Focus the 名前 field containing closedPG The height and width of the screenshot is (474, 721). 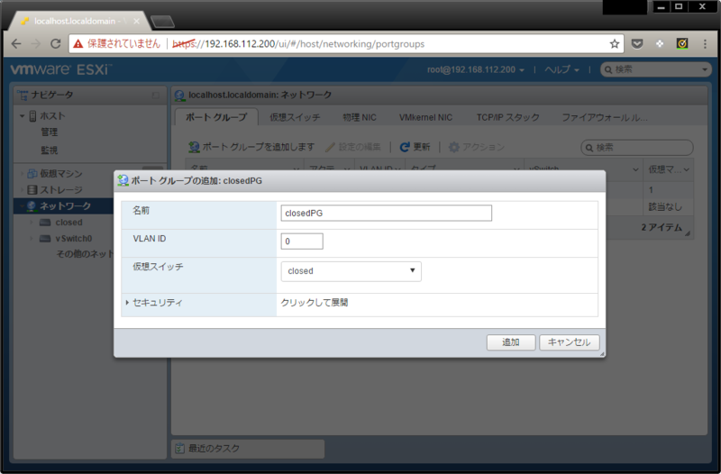(x=387, y=213)
